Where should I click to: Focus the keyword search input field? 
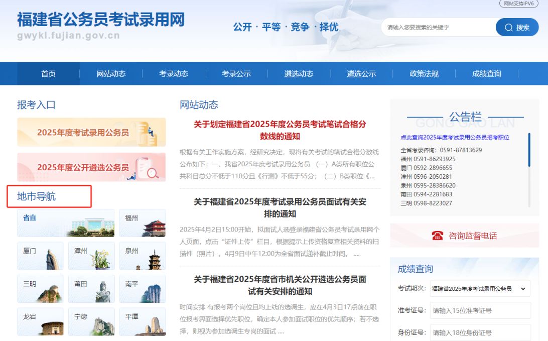tap(437, 27)
